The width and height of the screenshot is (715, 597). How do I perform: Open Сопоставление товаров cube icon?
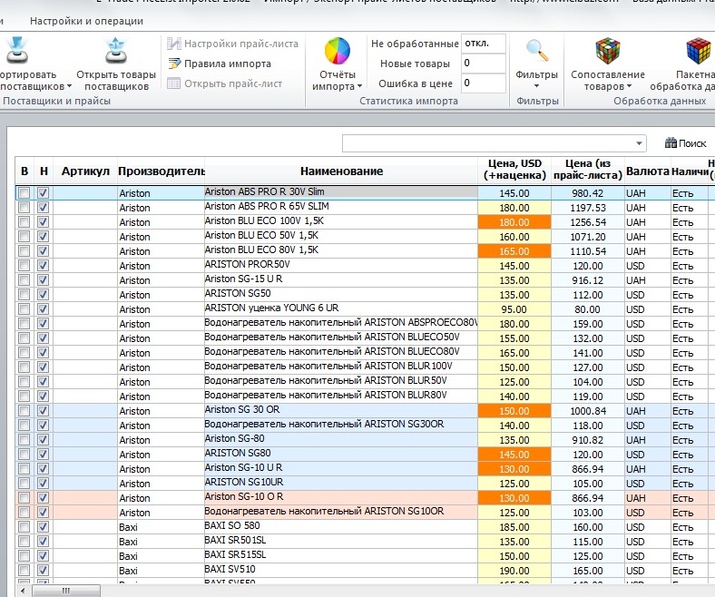coord(608,51)
